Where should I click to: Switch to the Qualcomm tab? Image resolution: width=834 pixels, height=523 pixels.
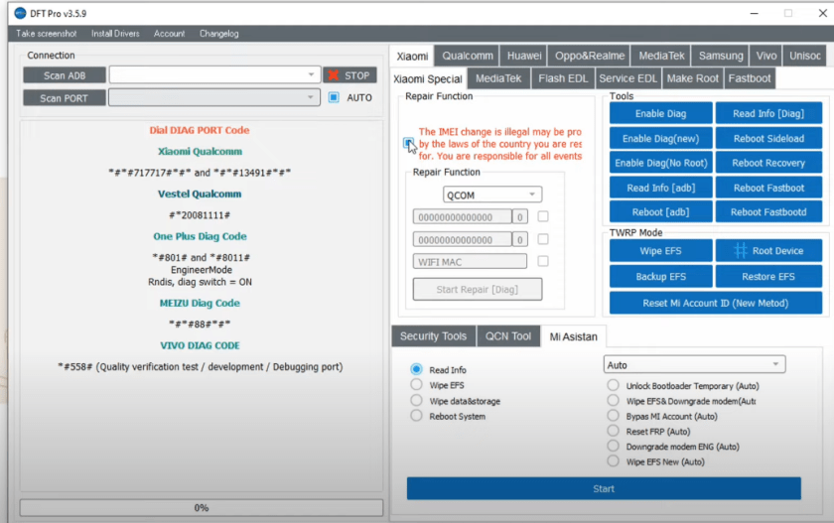coord(468,56)
